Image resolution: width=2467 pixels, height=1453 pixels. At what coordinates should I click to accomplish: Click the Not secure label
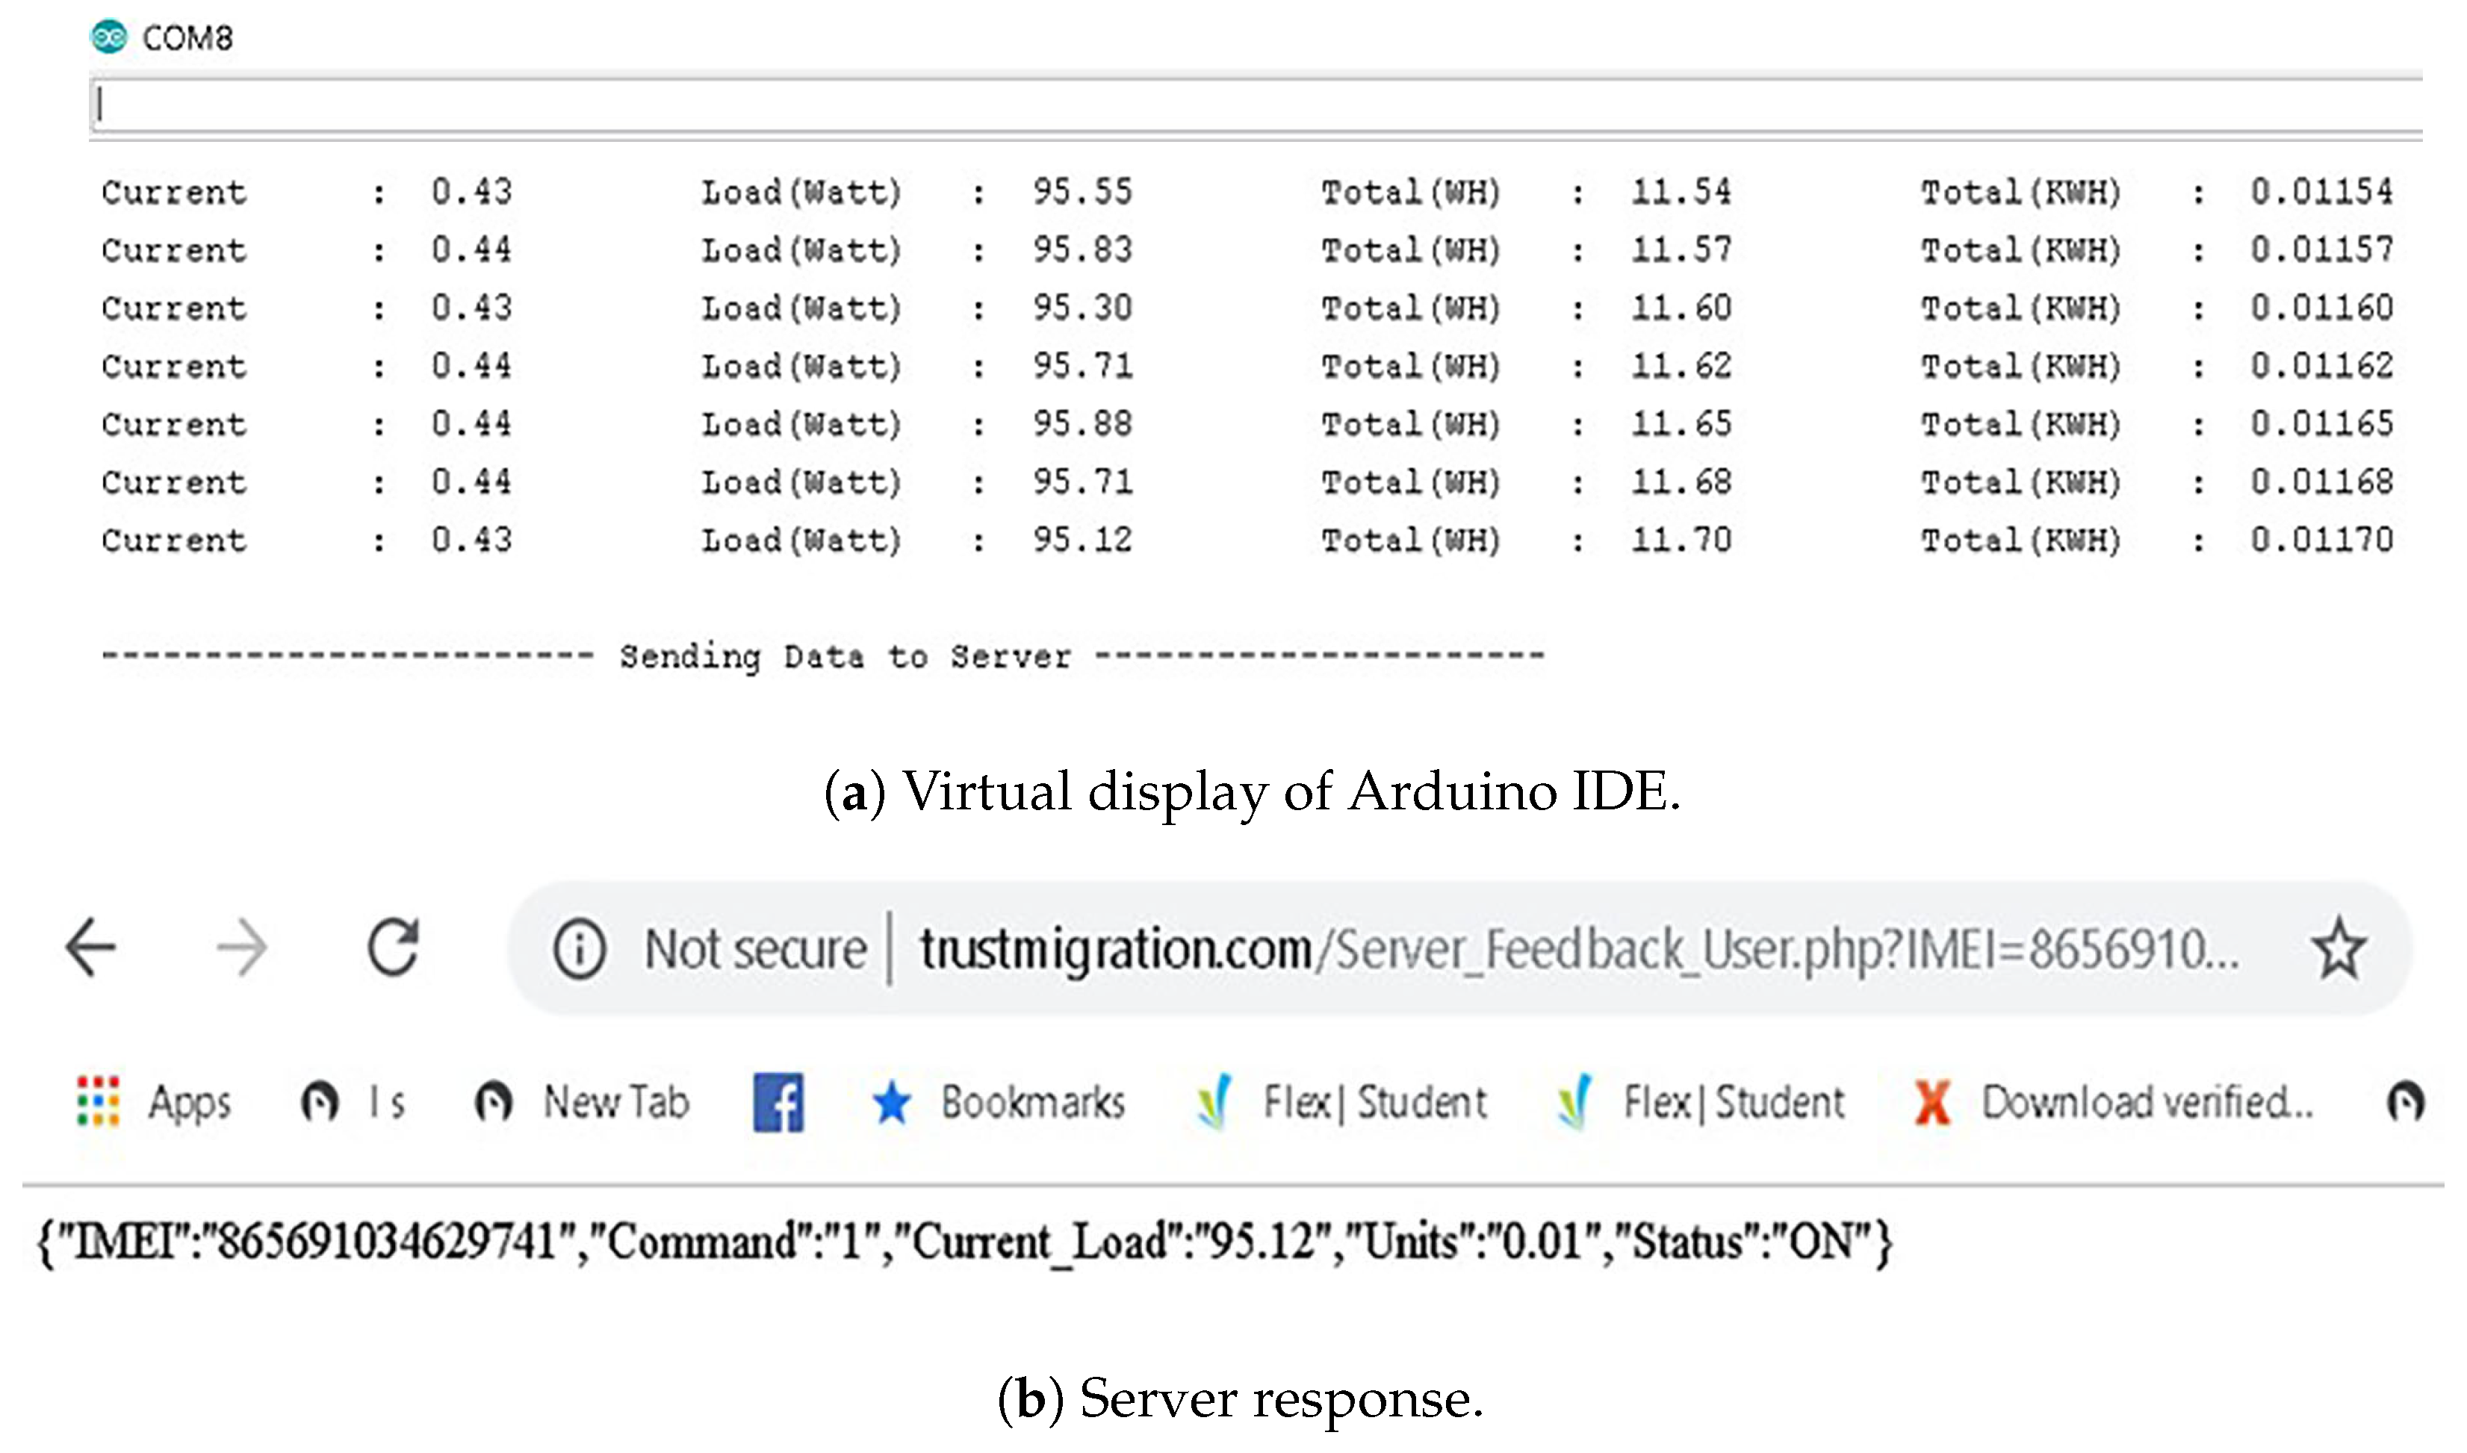755,949
